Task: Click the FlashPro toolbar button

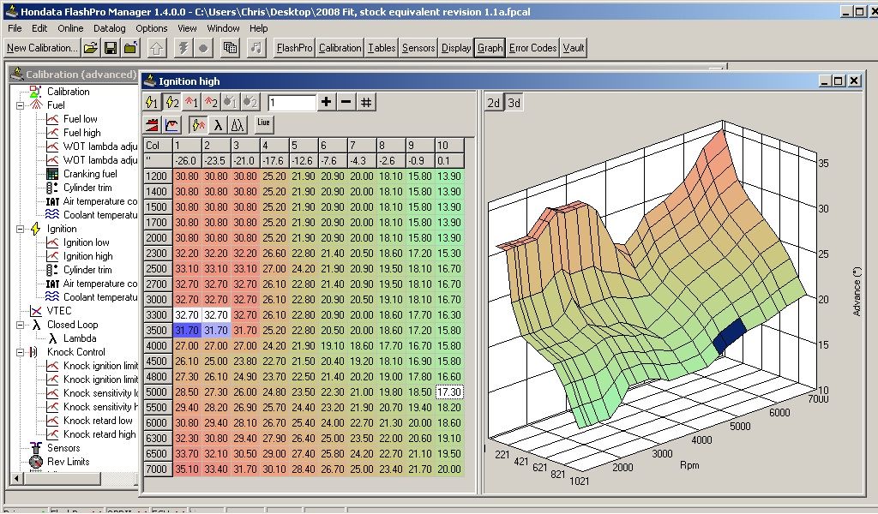Action: click(295, 48)
